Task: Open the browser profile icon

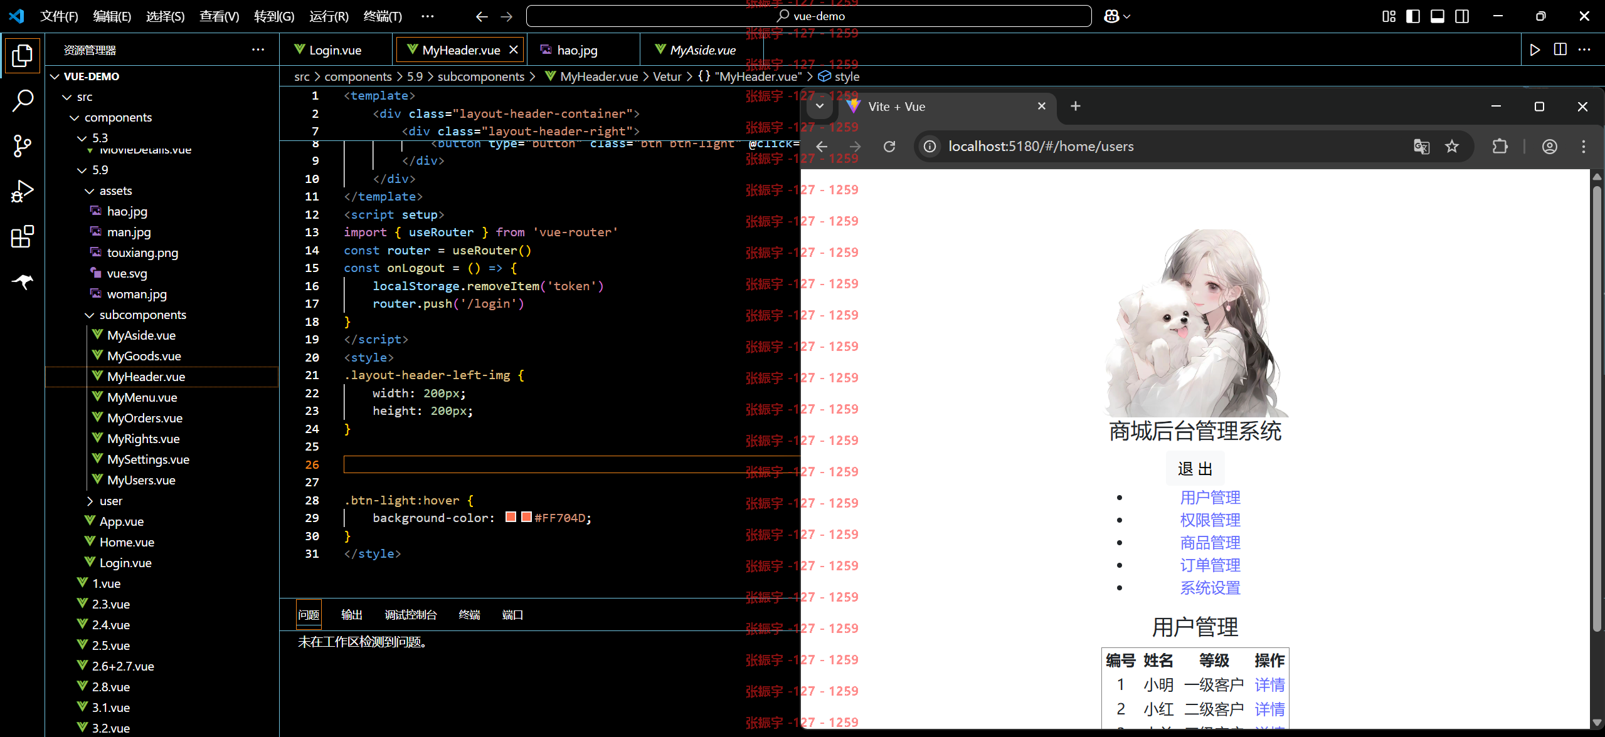Action: pyautogui.click(x=1550, y=147)
